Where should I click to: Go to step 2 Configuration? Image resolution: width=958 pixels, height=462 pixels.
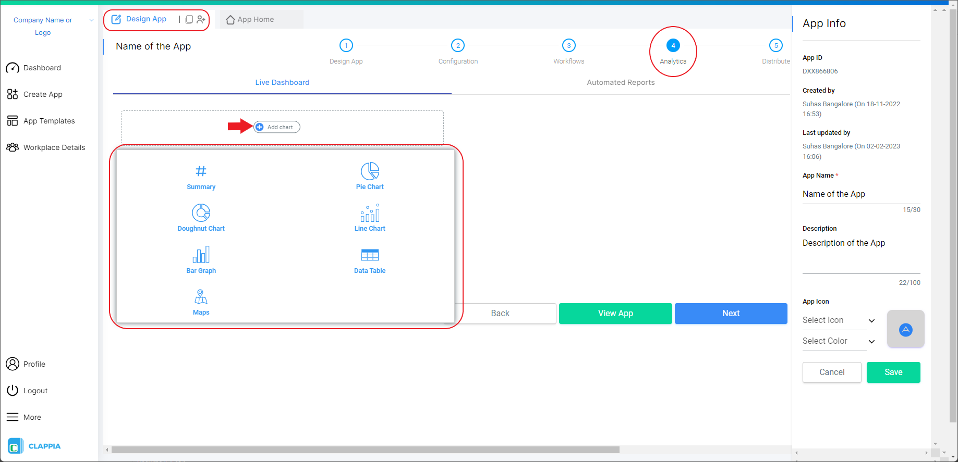click(458, 45)
